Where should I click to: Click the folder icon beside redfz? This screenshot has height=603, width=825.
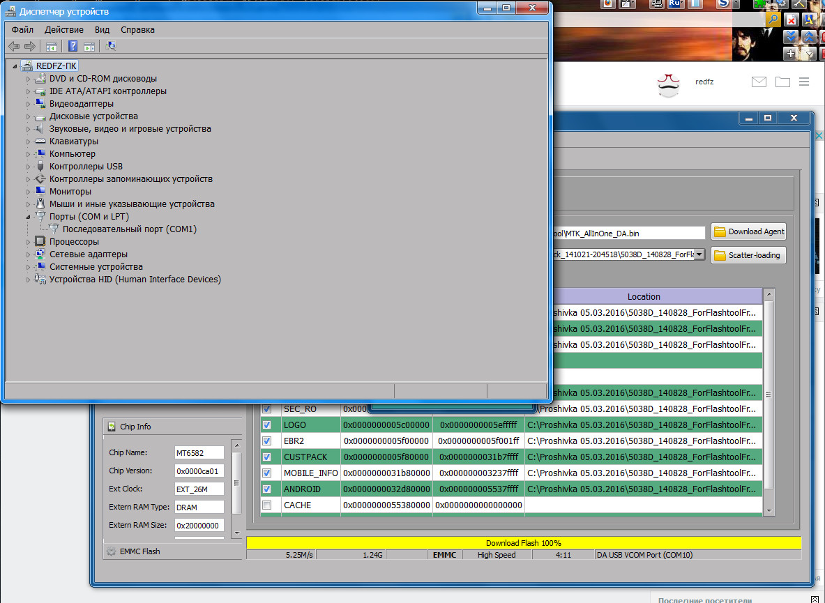click(782, 82)
